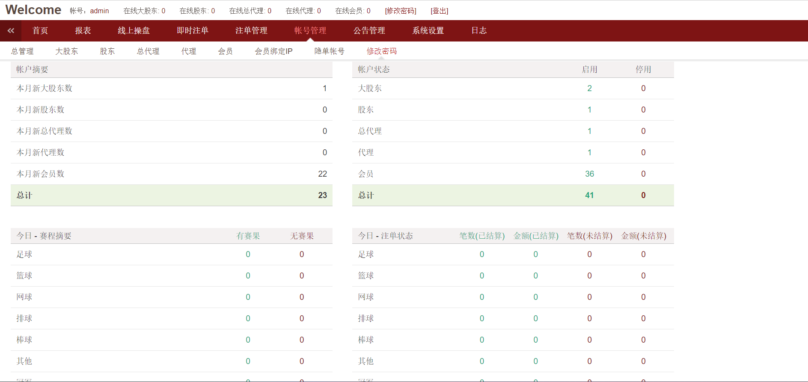Collapse sidebar with double-chevron icon
Screen dimensions: 808x382
click(11, 31)
